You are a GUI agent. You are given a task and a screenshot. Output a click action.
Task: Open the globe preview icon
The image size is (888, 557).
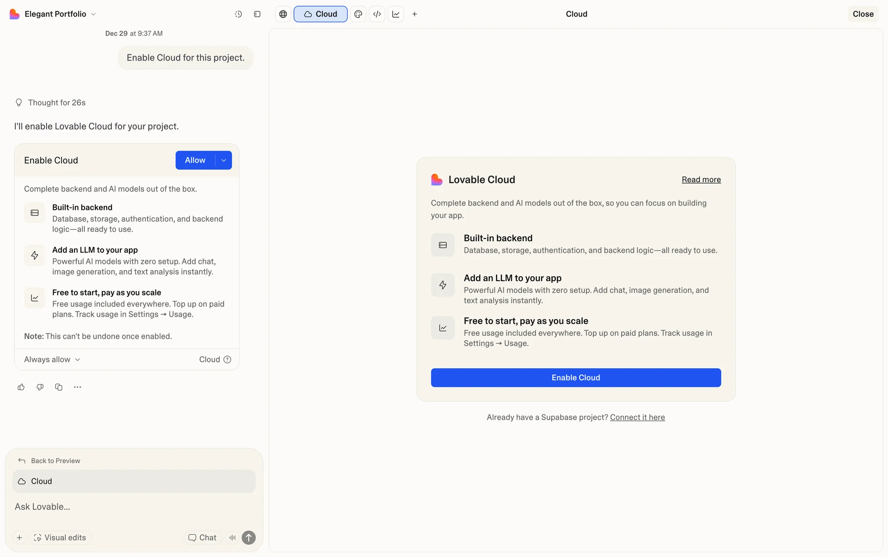pyautogui.click(x=283, y=14)
